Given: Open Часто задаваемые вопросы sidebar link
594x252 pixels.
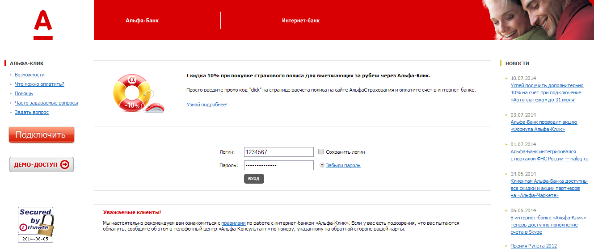Looking at the screenshot, I should (x=46, y=103).
